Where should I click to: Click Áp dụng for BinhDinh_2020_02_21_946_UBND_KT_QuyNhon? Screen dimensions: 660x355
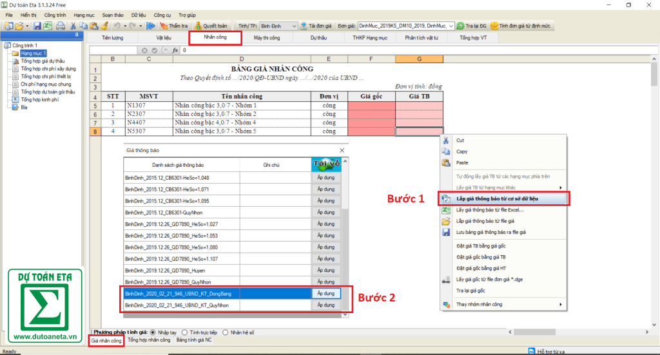point(325,305)
